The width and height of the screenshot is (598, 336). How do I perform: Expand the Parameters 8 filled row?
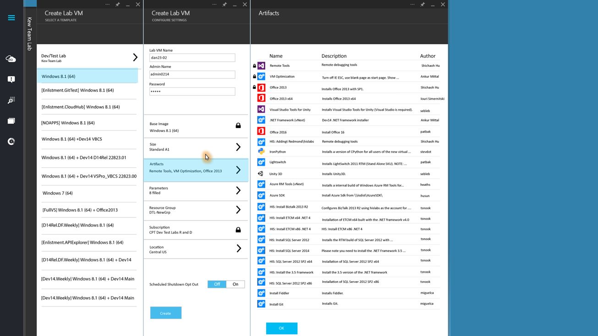pyautogui.click(x=196, y=190)
